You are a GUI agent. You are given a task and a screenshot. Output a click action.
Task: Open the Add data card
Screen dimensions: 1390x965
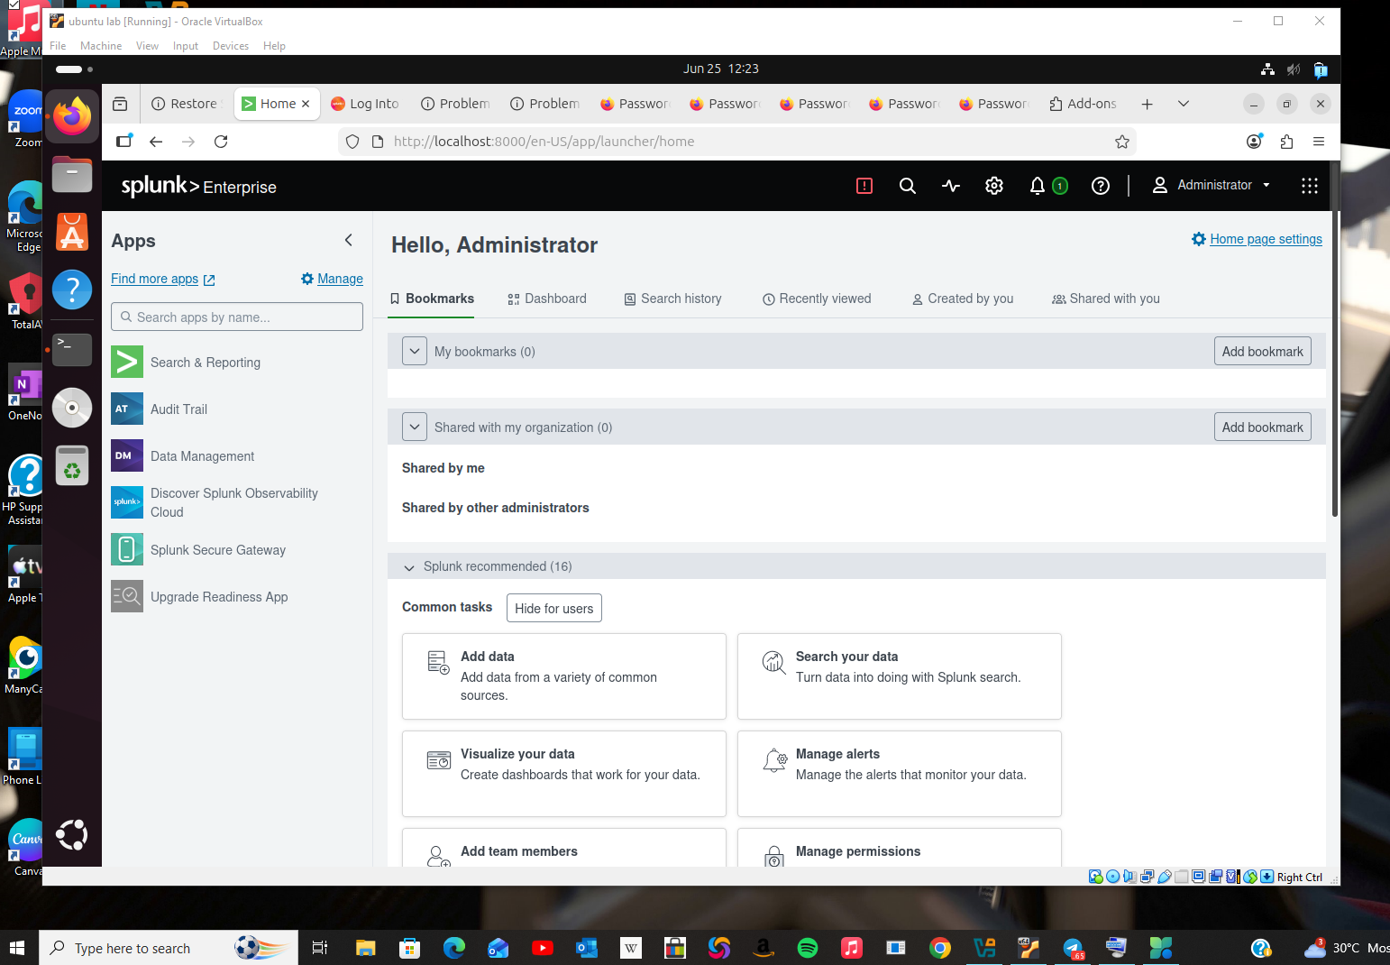(x=563, y=675)
